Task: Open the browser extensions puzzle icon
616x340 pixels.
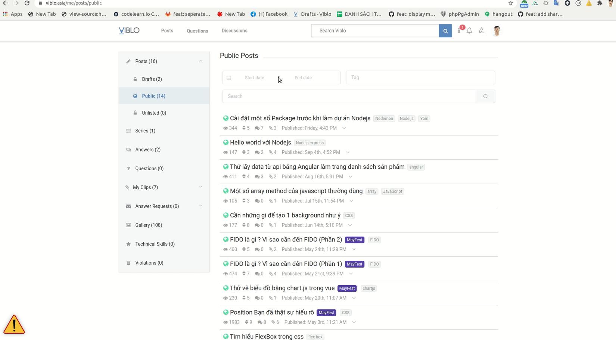Action: tap(600, 3)
